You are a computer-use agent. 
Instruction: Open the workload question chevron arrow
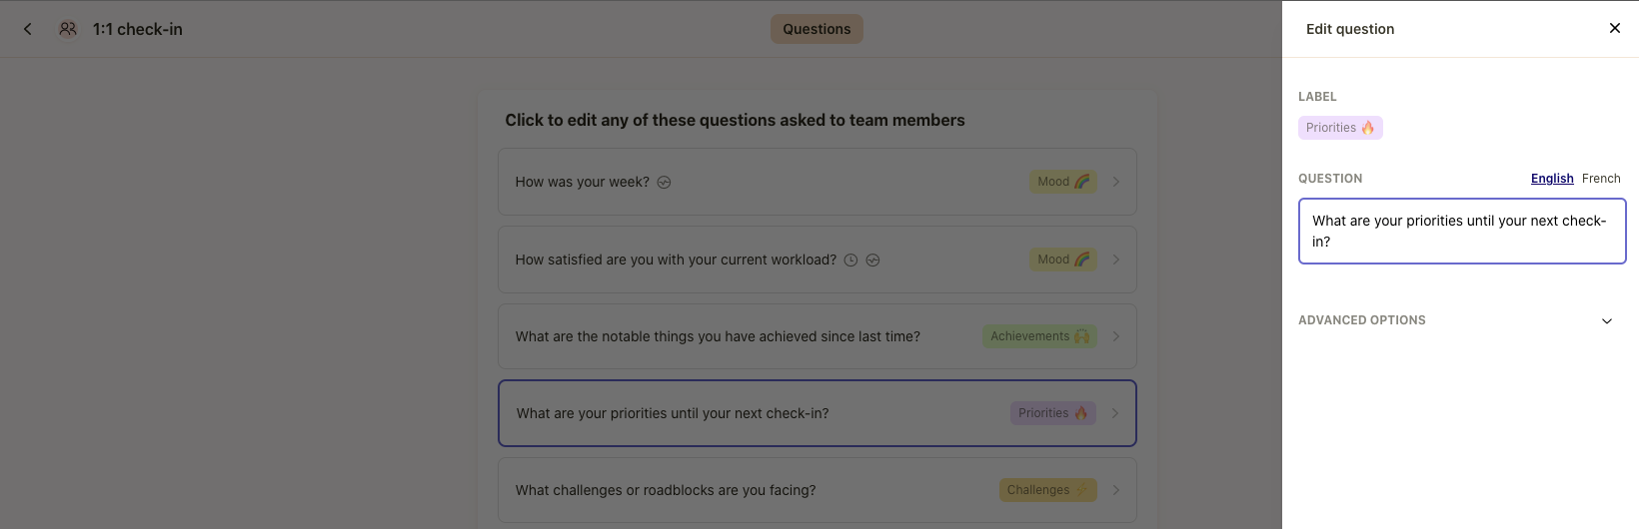pyautogui.click(x=1116, y=260)
